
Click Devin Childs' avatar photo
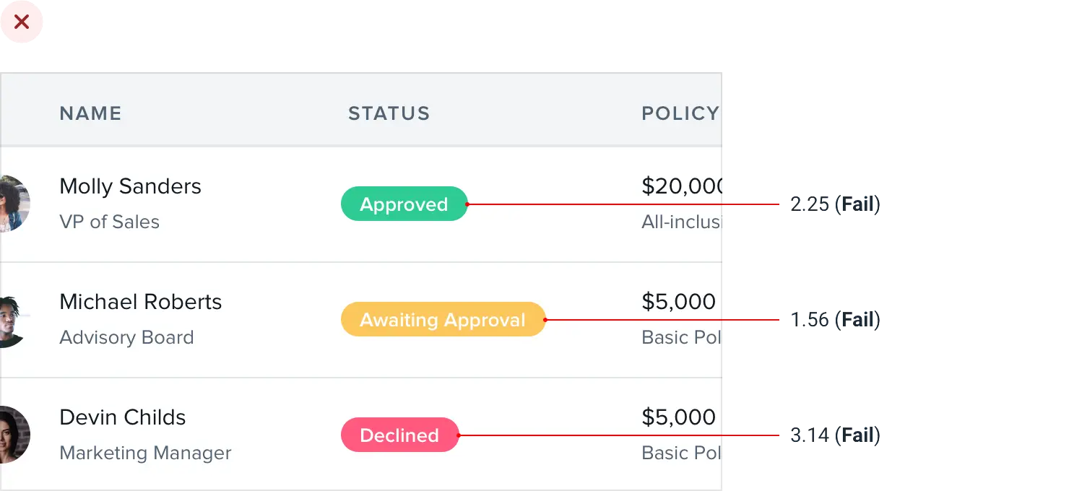(x=13, y=435)
